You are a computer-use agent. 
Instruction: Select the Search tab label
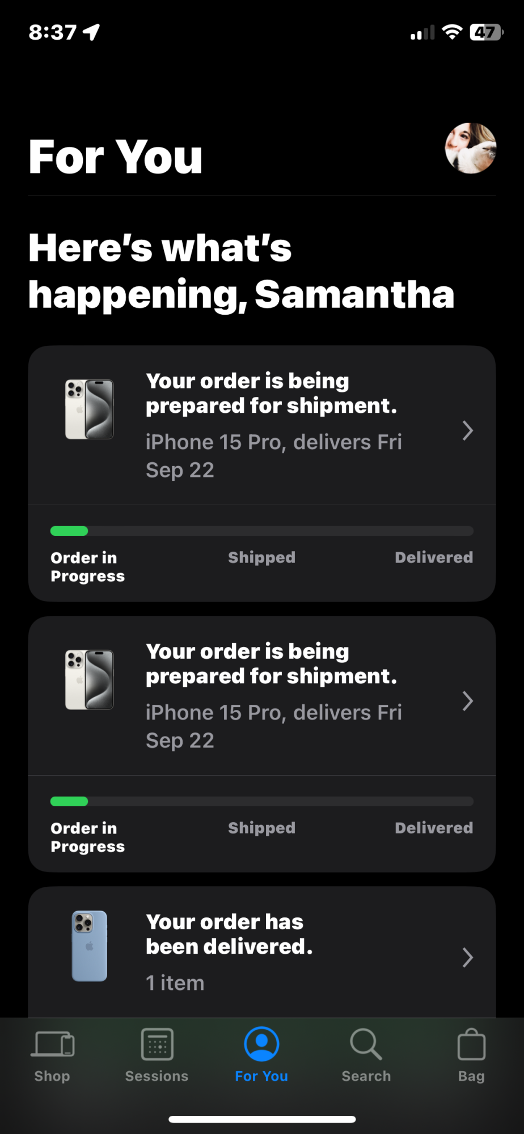(x=366, y=1076)
